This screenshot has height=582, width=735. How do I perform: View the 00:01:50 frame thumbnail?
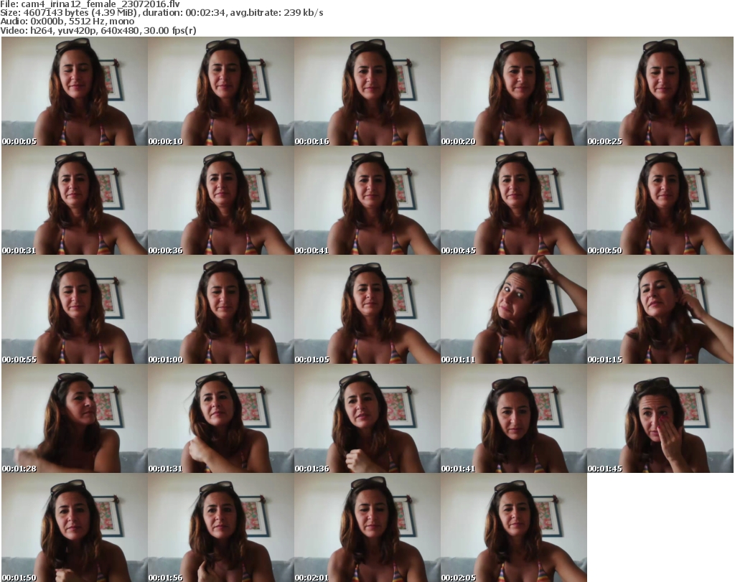point(75,527)
